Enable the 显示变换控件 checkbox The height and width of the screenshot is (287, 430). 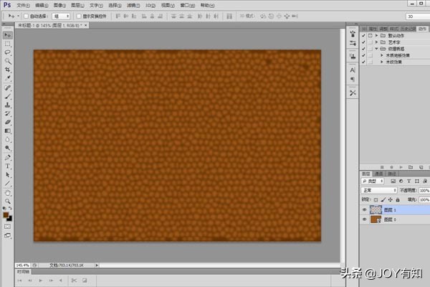(x=79, y=17)
